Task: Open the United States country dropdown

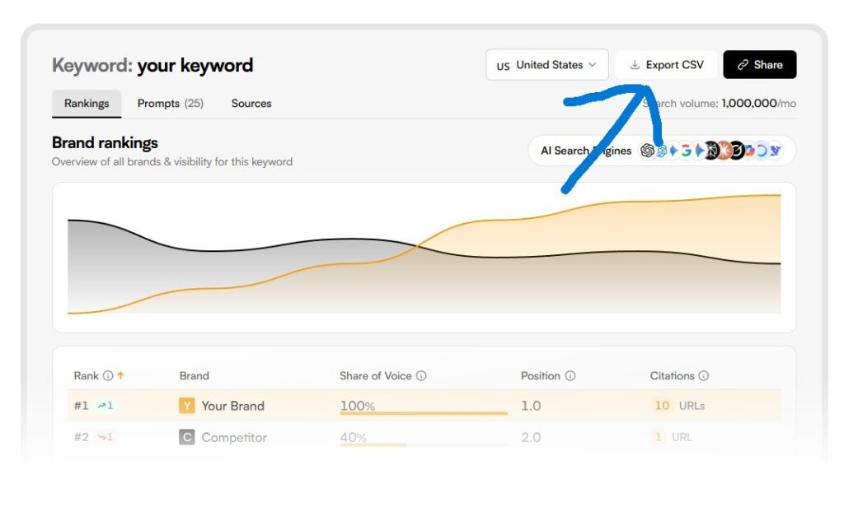Action: coord(547,65)
